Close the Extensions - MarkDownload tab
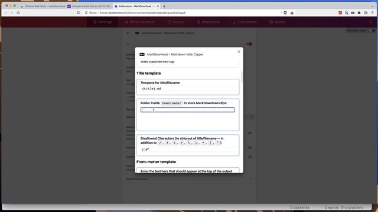 [158, 6]
